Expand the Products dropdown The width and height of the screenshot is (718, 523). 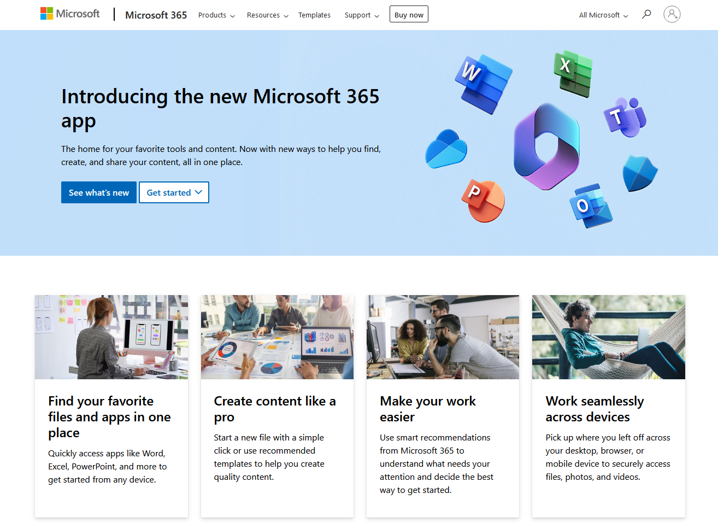216,15
